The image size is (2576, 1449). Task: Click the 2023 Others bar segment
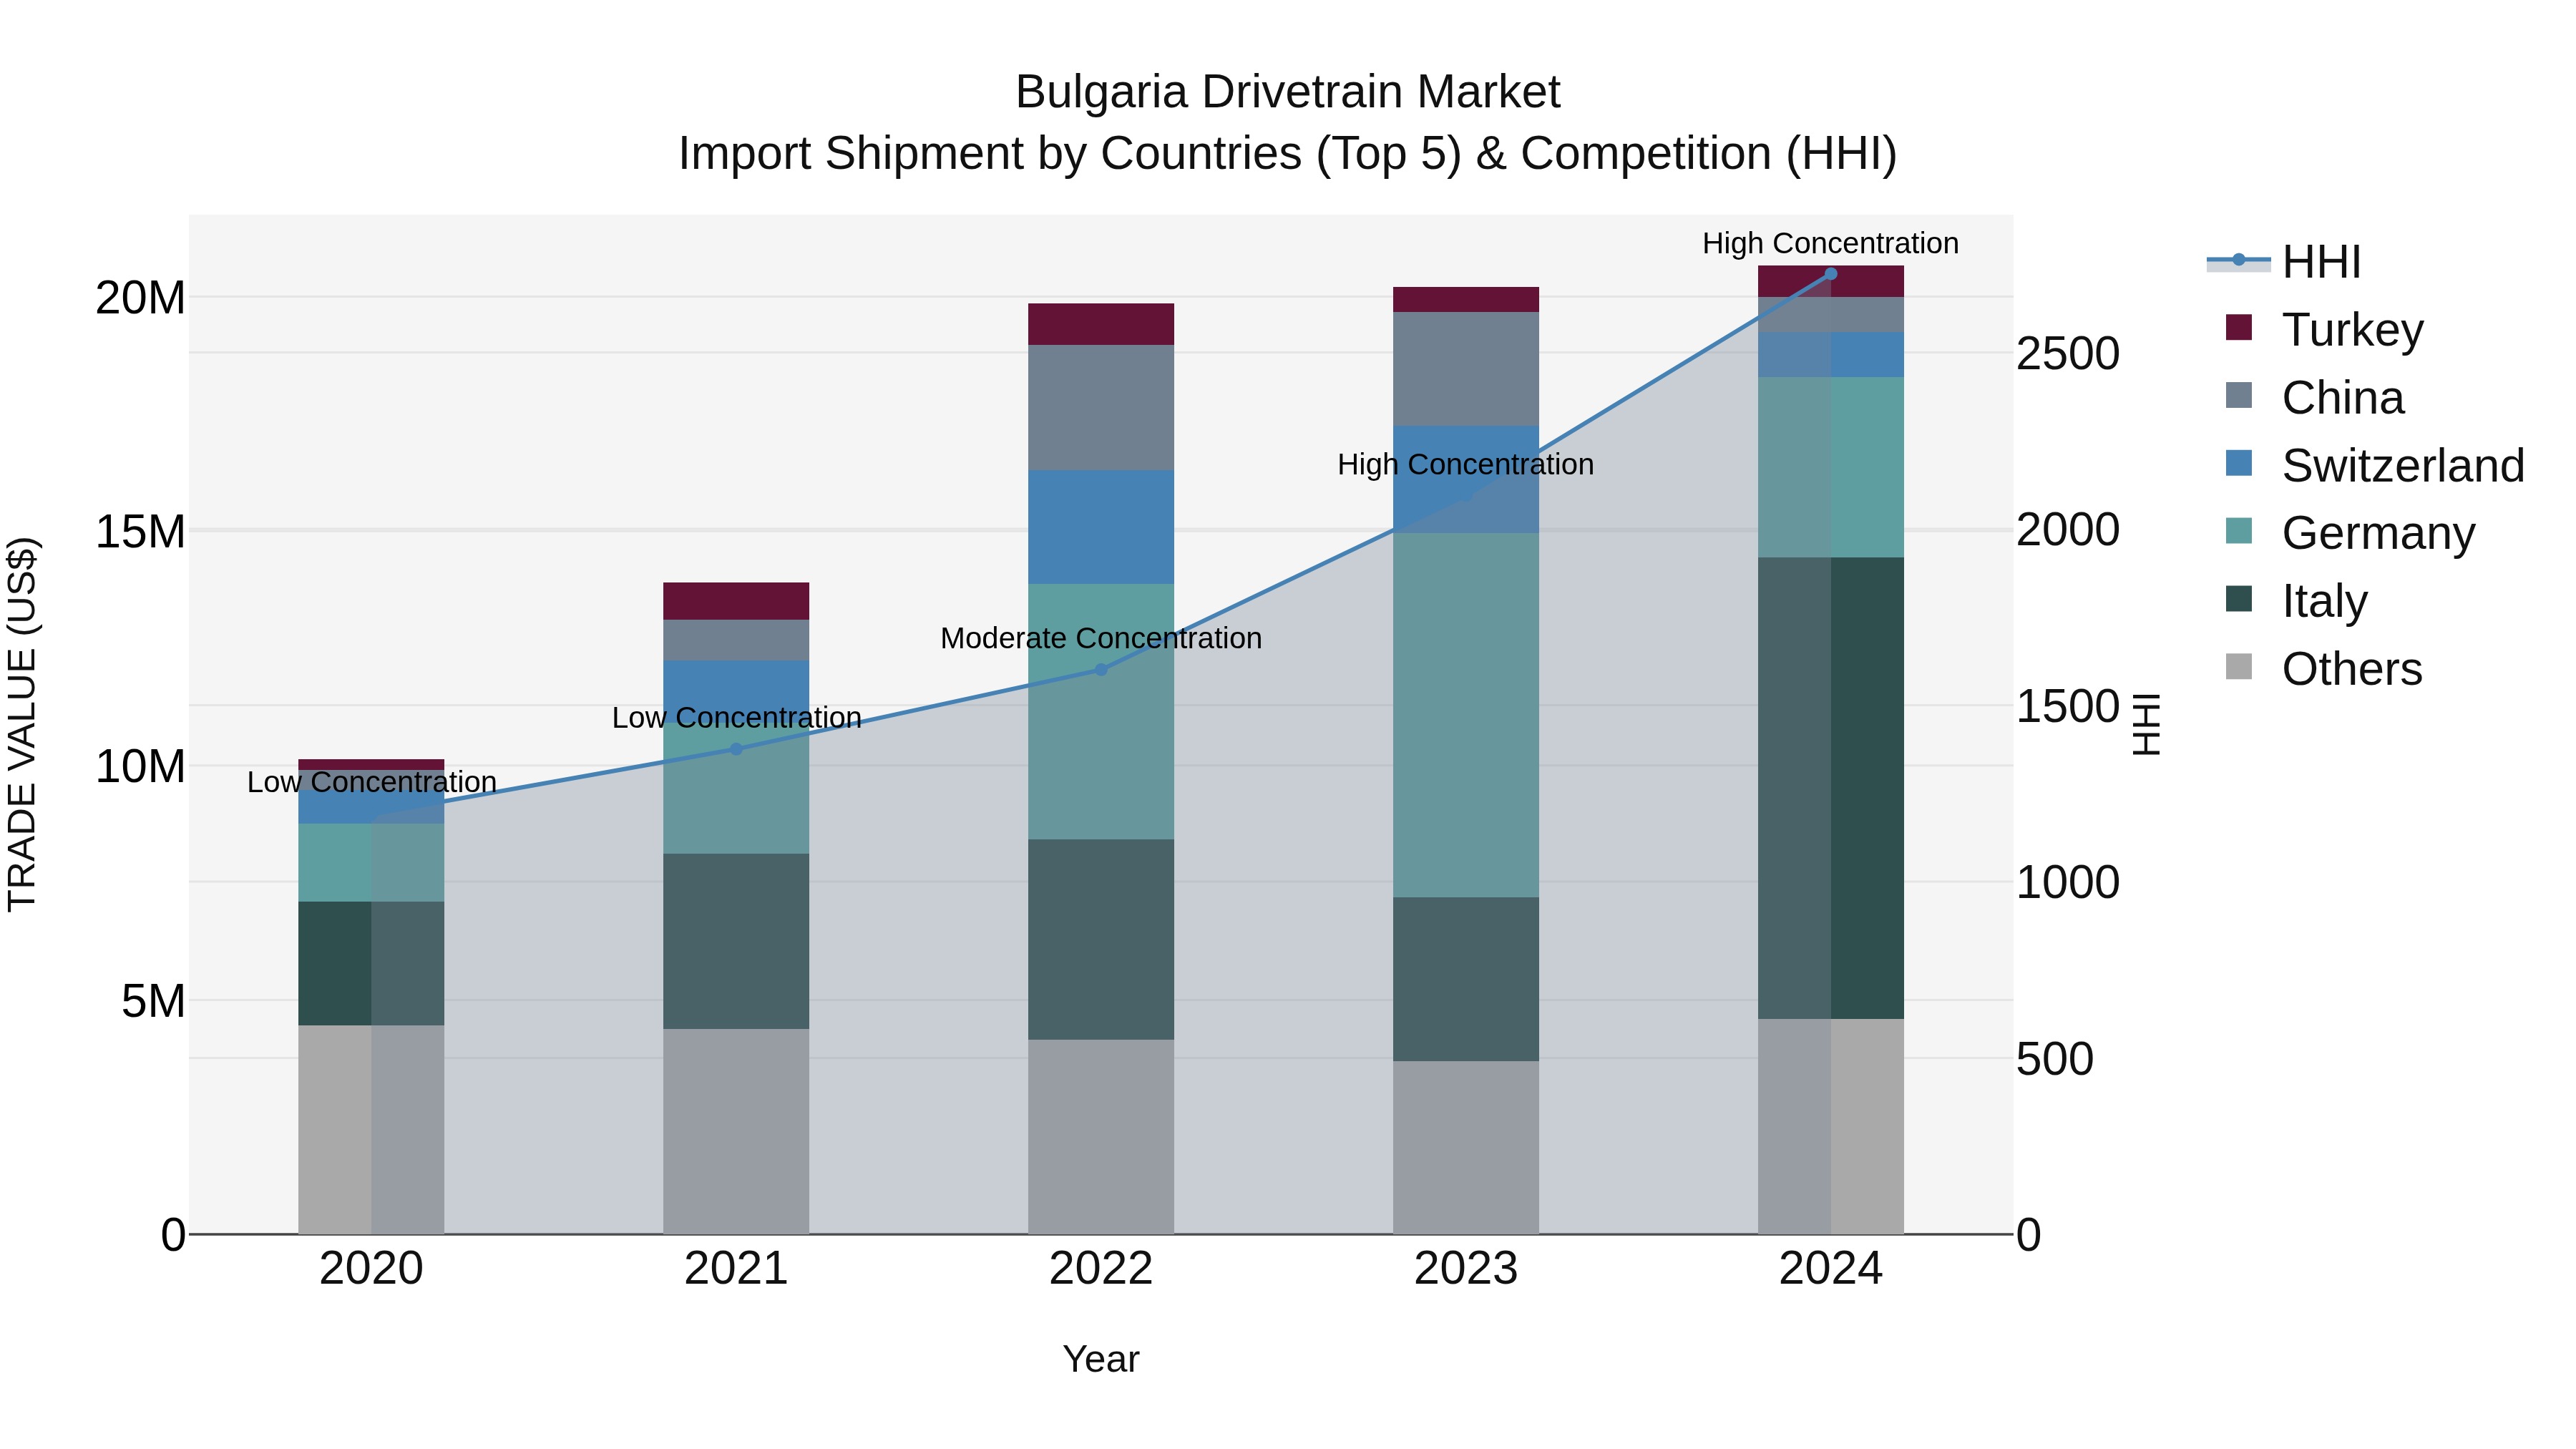pos(1466,1147)
